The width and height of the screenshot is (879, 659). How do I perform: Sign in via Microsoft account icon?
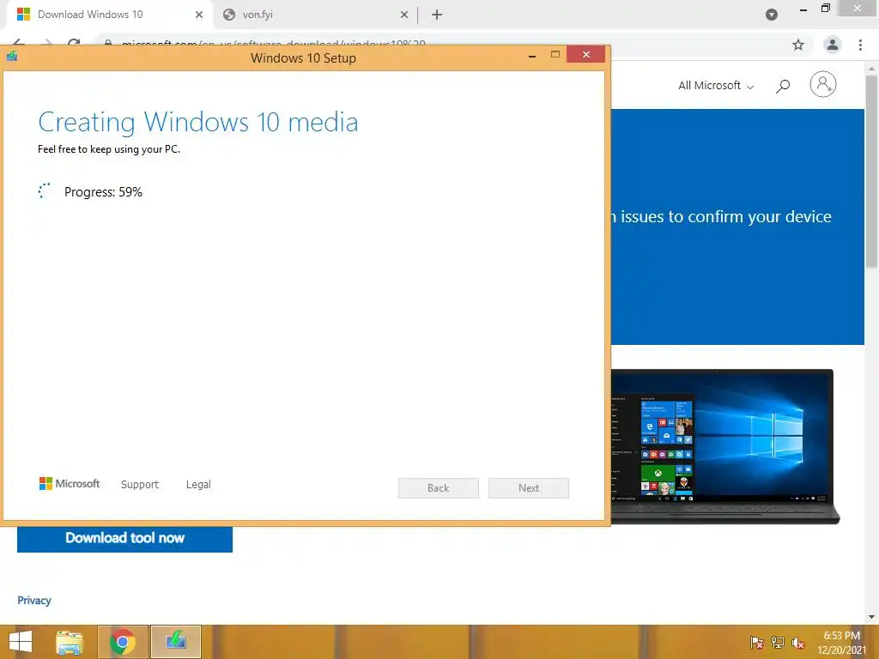pos(823,85)
